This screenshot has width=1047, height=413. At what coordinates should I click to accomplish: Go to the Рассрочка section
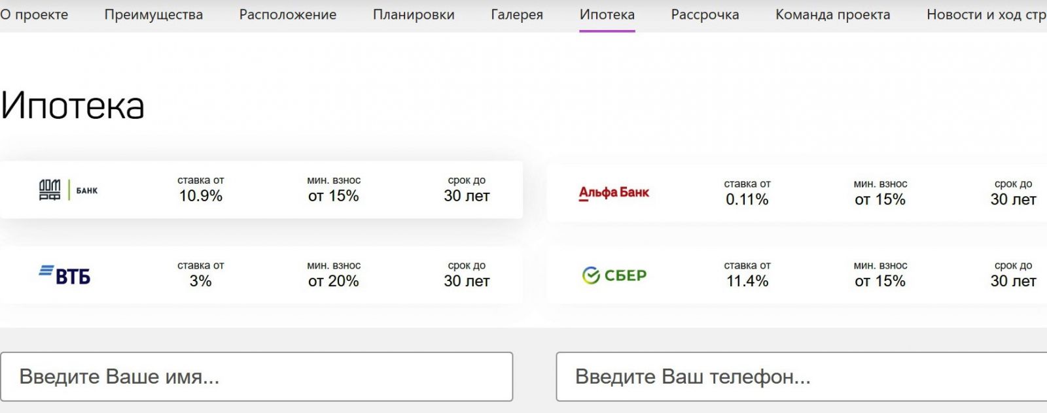(705, 14)
